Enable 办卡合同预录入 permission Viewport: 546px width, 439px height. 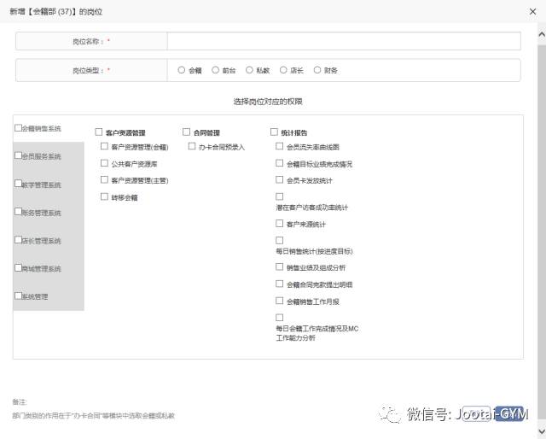tap(192, 146)
